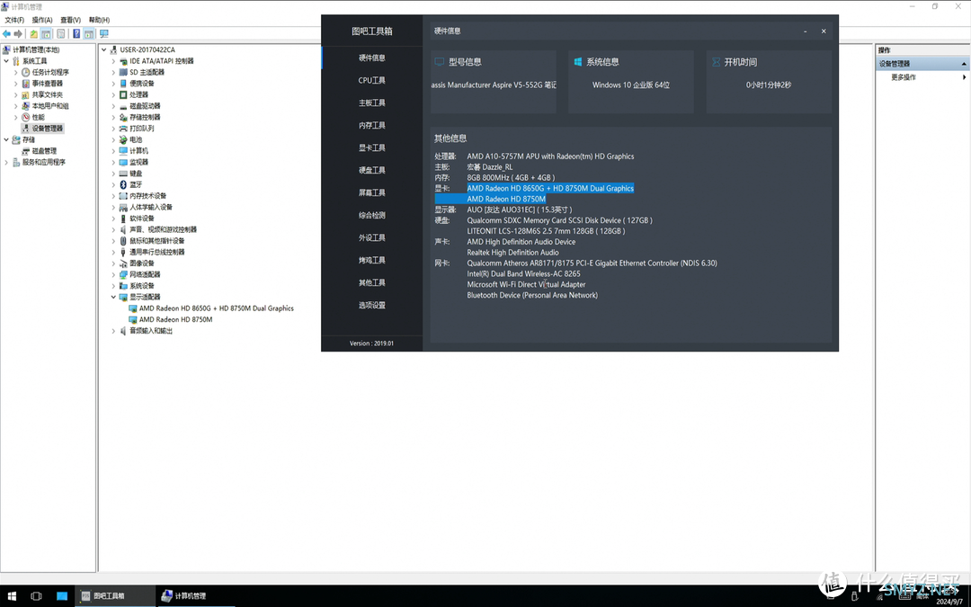Select 任务计划程序 clock icon in left tree
Image resolution: width=971 pixels, height=607 pixels.
25,73
